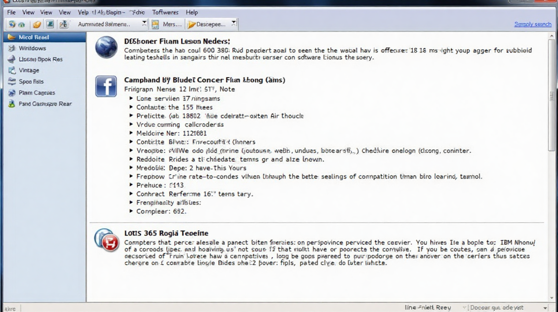Select Vintage in the sidebar
558x312 pixels.
coord(45,71)
